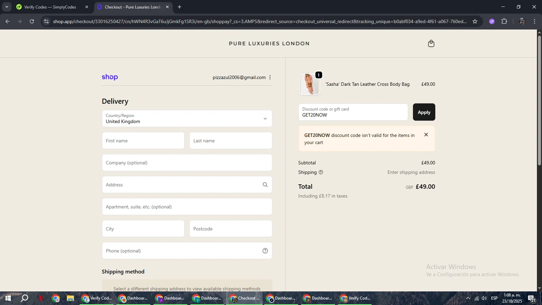This screenshot has height=305, width=542.
Task: Click the address bar URL
Action: tap(259, 21)
